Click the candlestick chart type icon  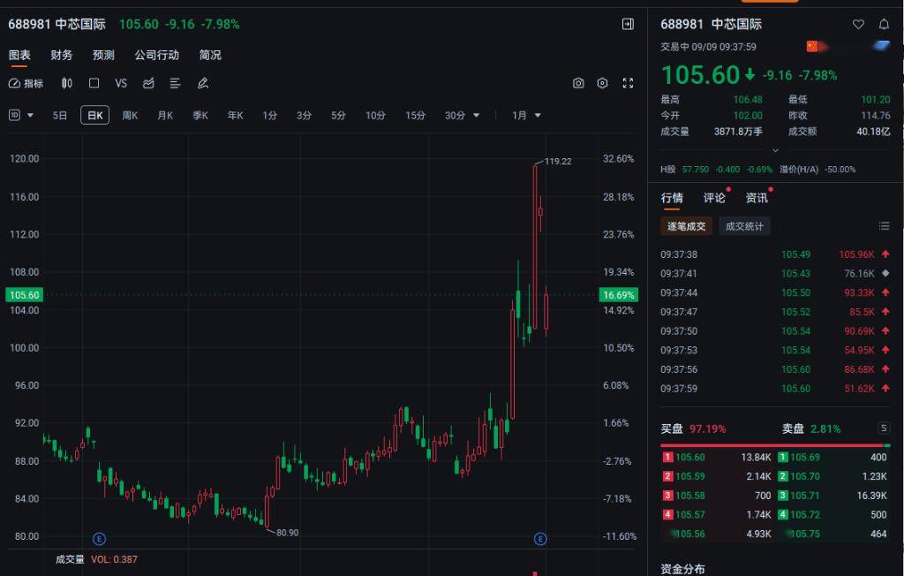[67, 83]
